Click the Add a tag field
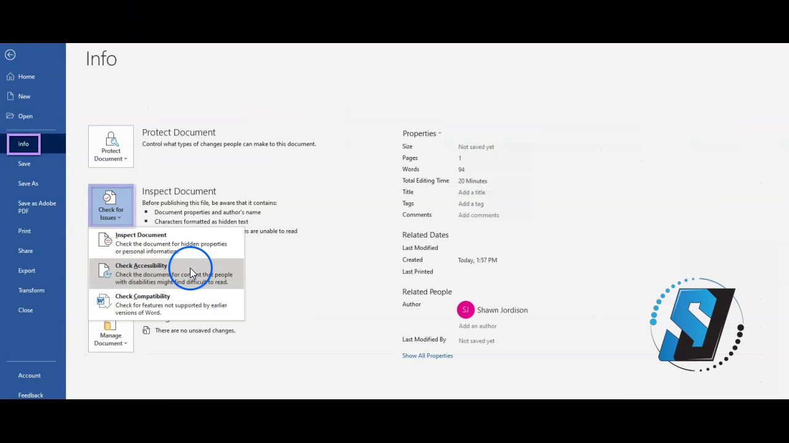789x443 pixels. (x=471, y=204)
